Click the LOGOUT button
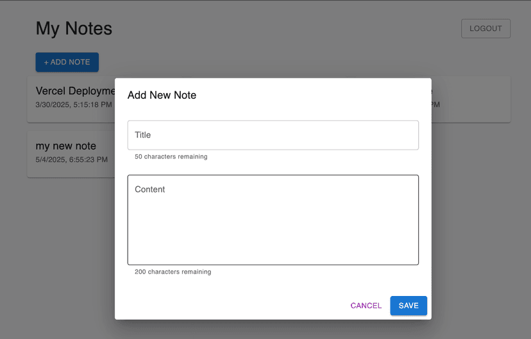Image resolution: width=531 pixels, height=339 pixels. 485,29
